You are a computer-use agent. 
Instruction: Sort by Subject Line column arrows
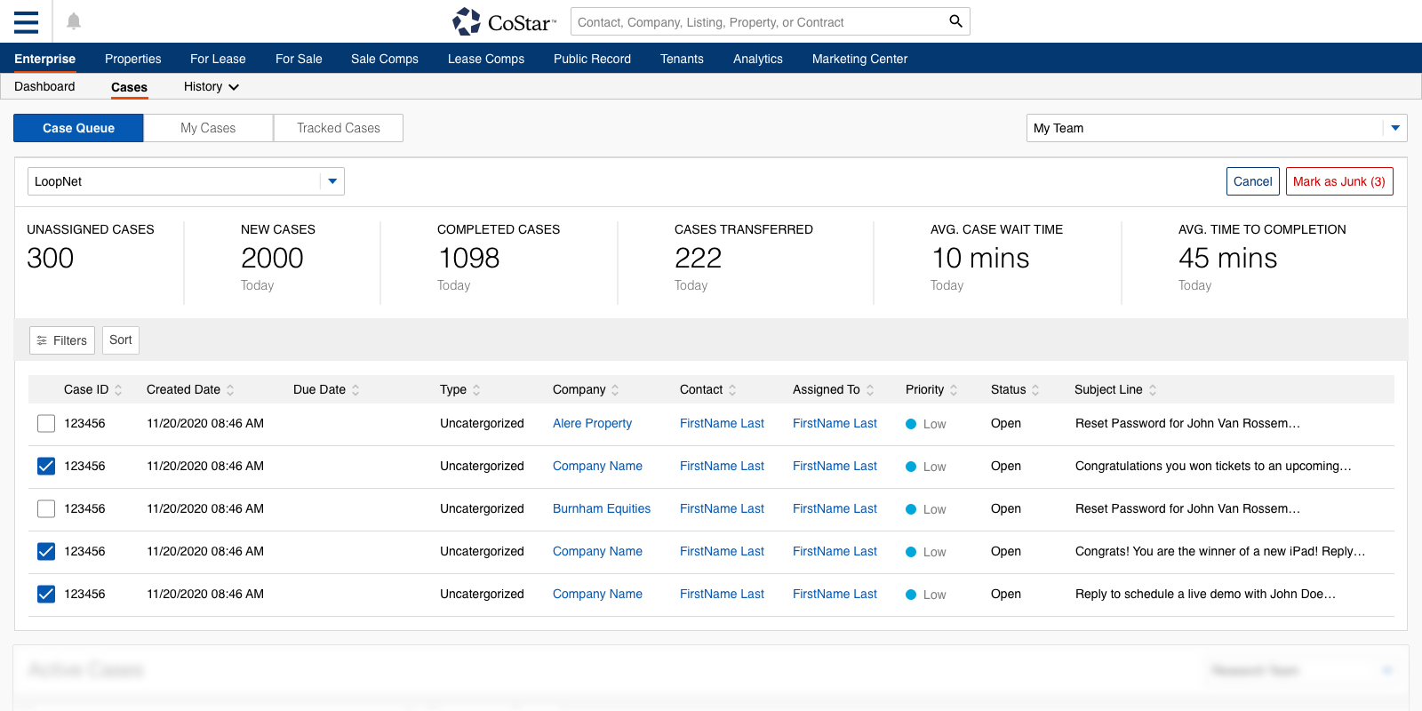click(x=1153, y=389)
